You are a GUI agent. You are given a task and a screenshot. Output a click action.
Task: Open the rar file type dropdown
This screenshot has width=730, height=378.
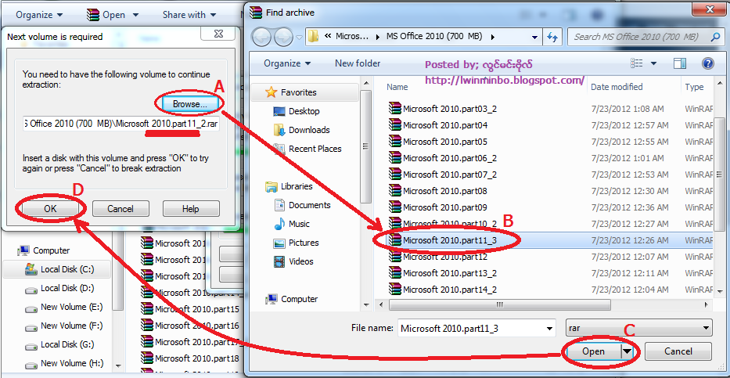pyautogui.click(x=639, y=328)
